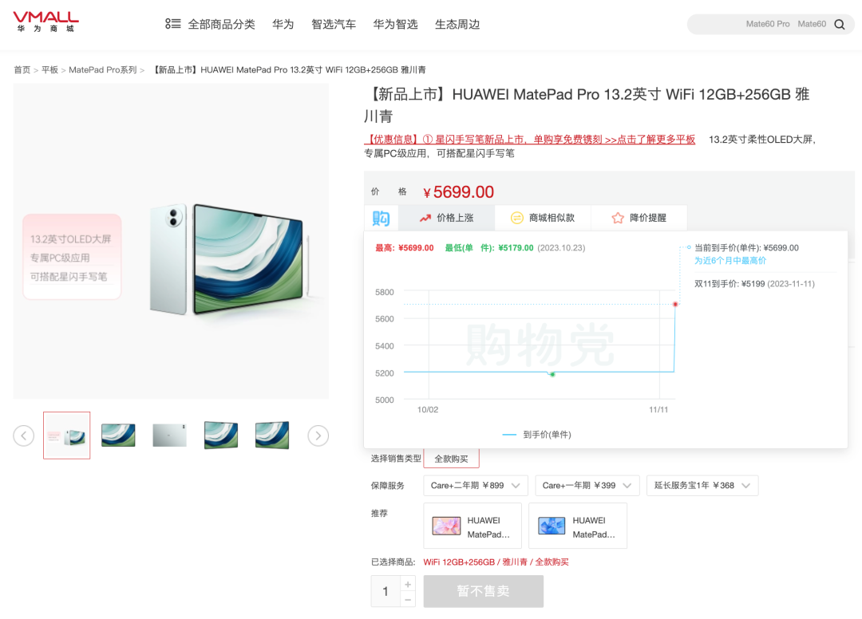The height and width of the screenshot is (619, 862).
Task: Click the product title heading
Action: pos(587,105)
